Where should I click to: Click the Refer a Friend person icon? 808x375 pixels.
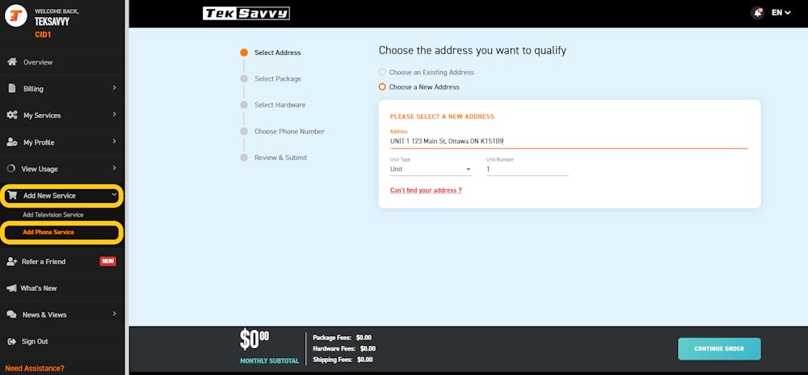click(x=12, y=261)
